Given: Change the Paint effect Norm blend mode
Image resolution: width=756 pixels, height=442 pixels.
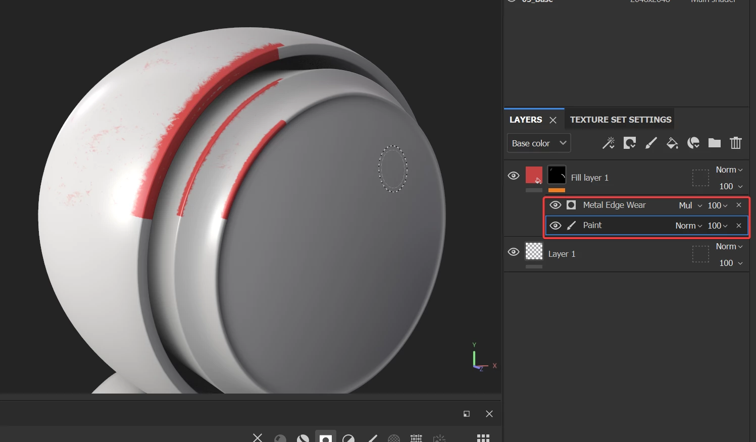Looking at the screenshot, I should (x=689, y=226).
